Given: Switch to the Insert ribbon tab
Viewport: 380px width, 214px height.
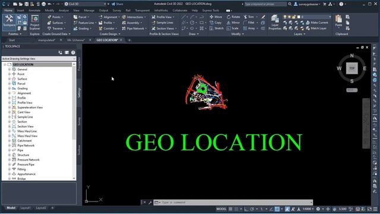Looking at the screenshot, I should point(20,11).
